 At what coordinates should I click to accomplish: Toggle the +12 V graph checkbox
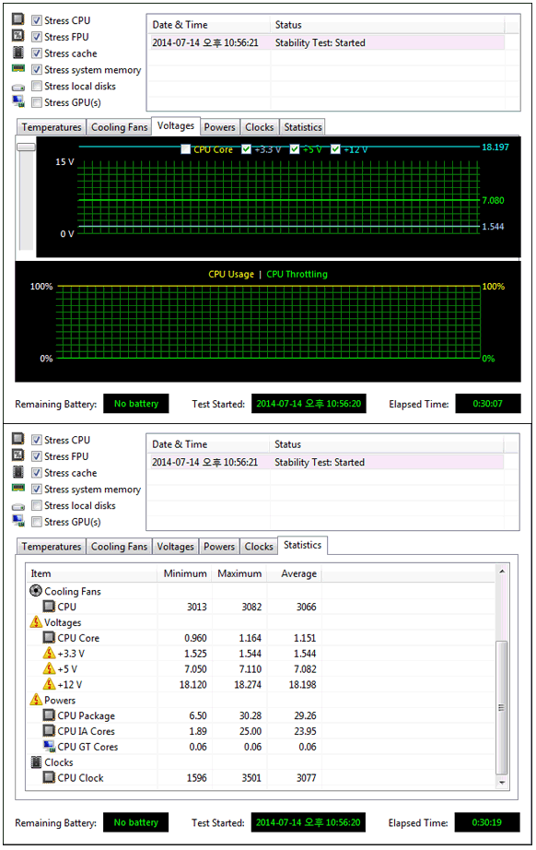point(335,149)
